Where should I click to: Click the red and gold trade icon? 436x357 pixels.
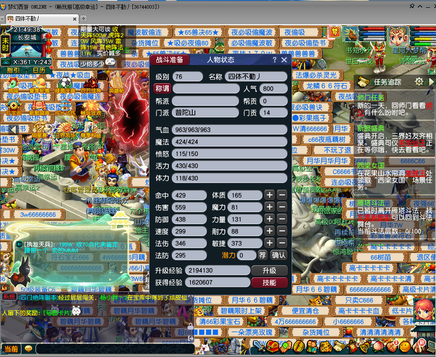(x=299, y=346)
